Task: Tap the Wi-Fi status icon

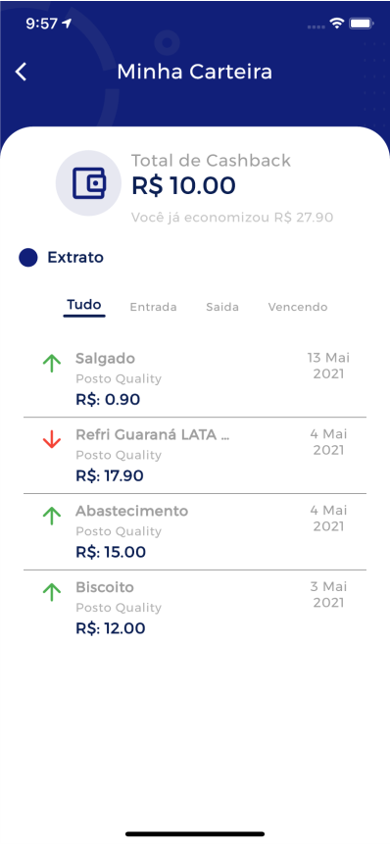Action: [x=337, y=24]
